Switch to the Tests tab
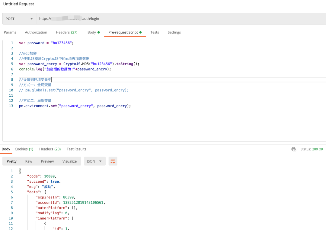This screenshot has width=326, height=230. coord(155,32)
